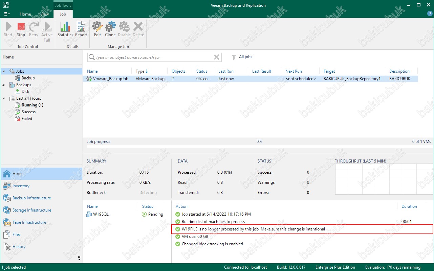Collapse the Last 24 Hours node
Viewport: 434px width, 271px height.
coord(3,98)
